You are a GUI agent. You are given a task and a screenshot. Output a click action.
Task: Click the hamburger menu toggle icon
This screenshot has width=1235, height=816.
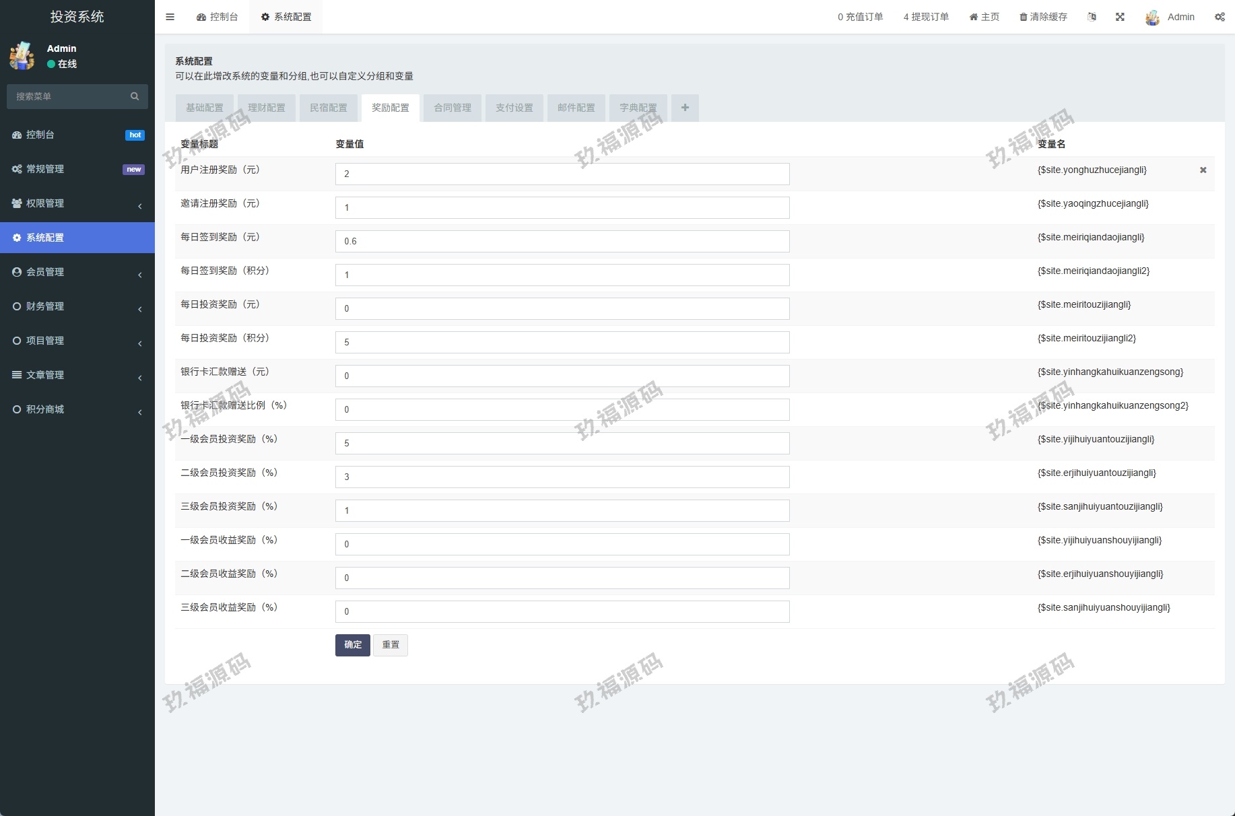(170, 17)
